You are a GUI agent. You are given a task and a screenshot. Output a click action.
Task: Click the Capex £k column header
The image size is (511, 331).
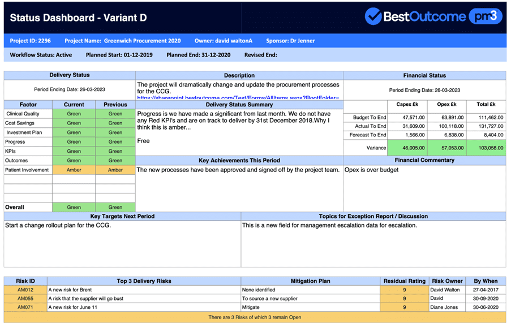(407, 104)
